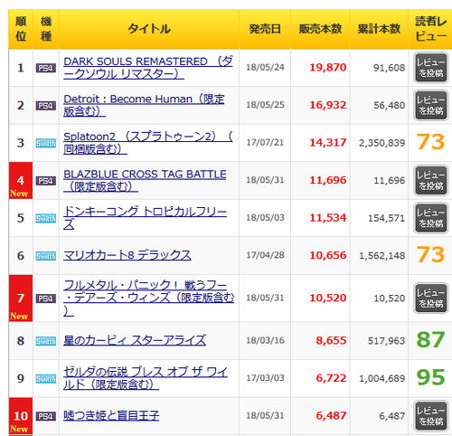Click Switch icon in マリオカート8 row
Viewport: 452px width, 436px height.
point(46,256)
